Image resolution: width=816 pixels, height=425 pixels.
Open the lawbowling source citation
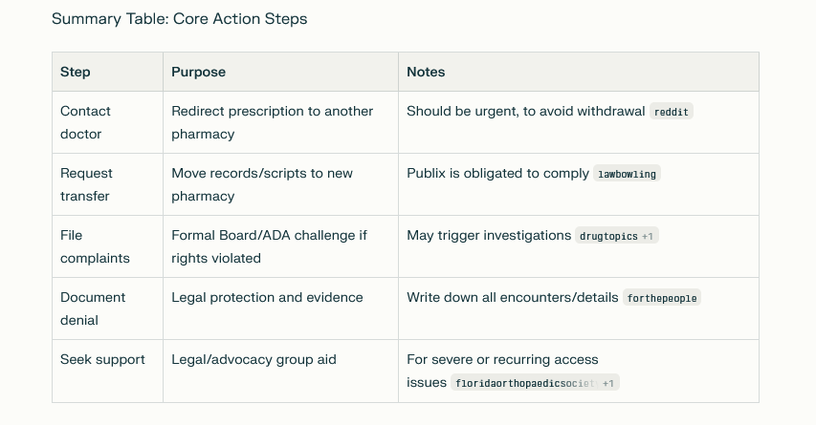[x=628, y=174]
